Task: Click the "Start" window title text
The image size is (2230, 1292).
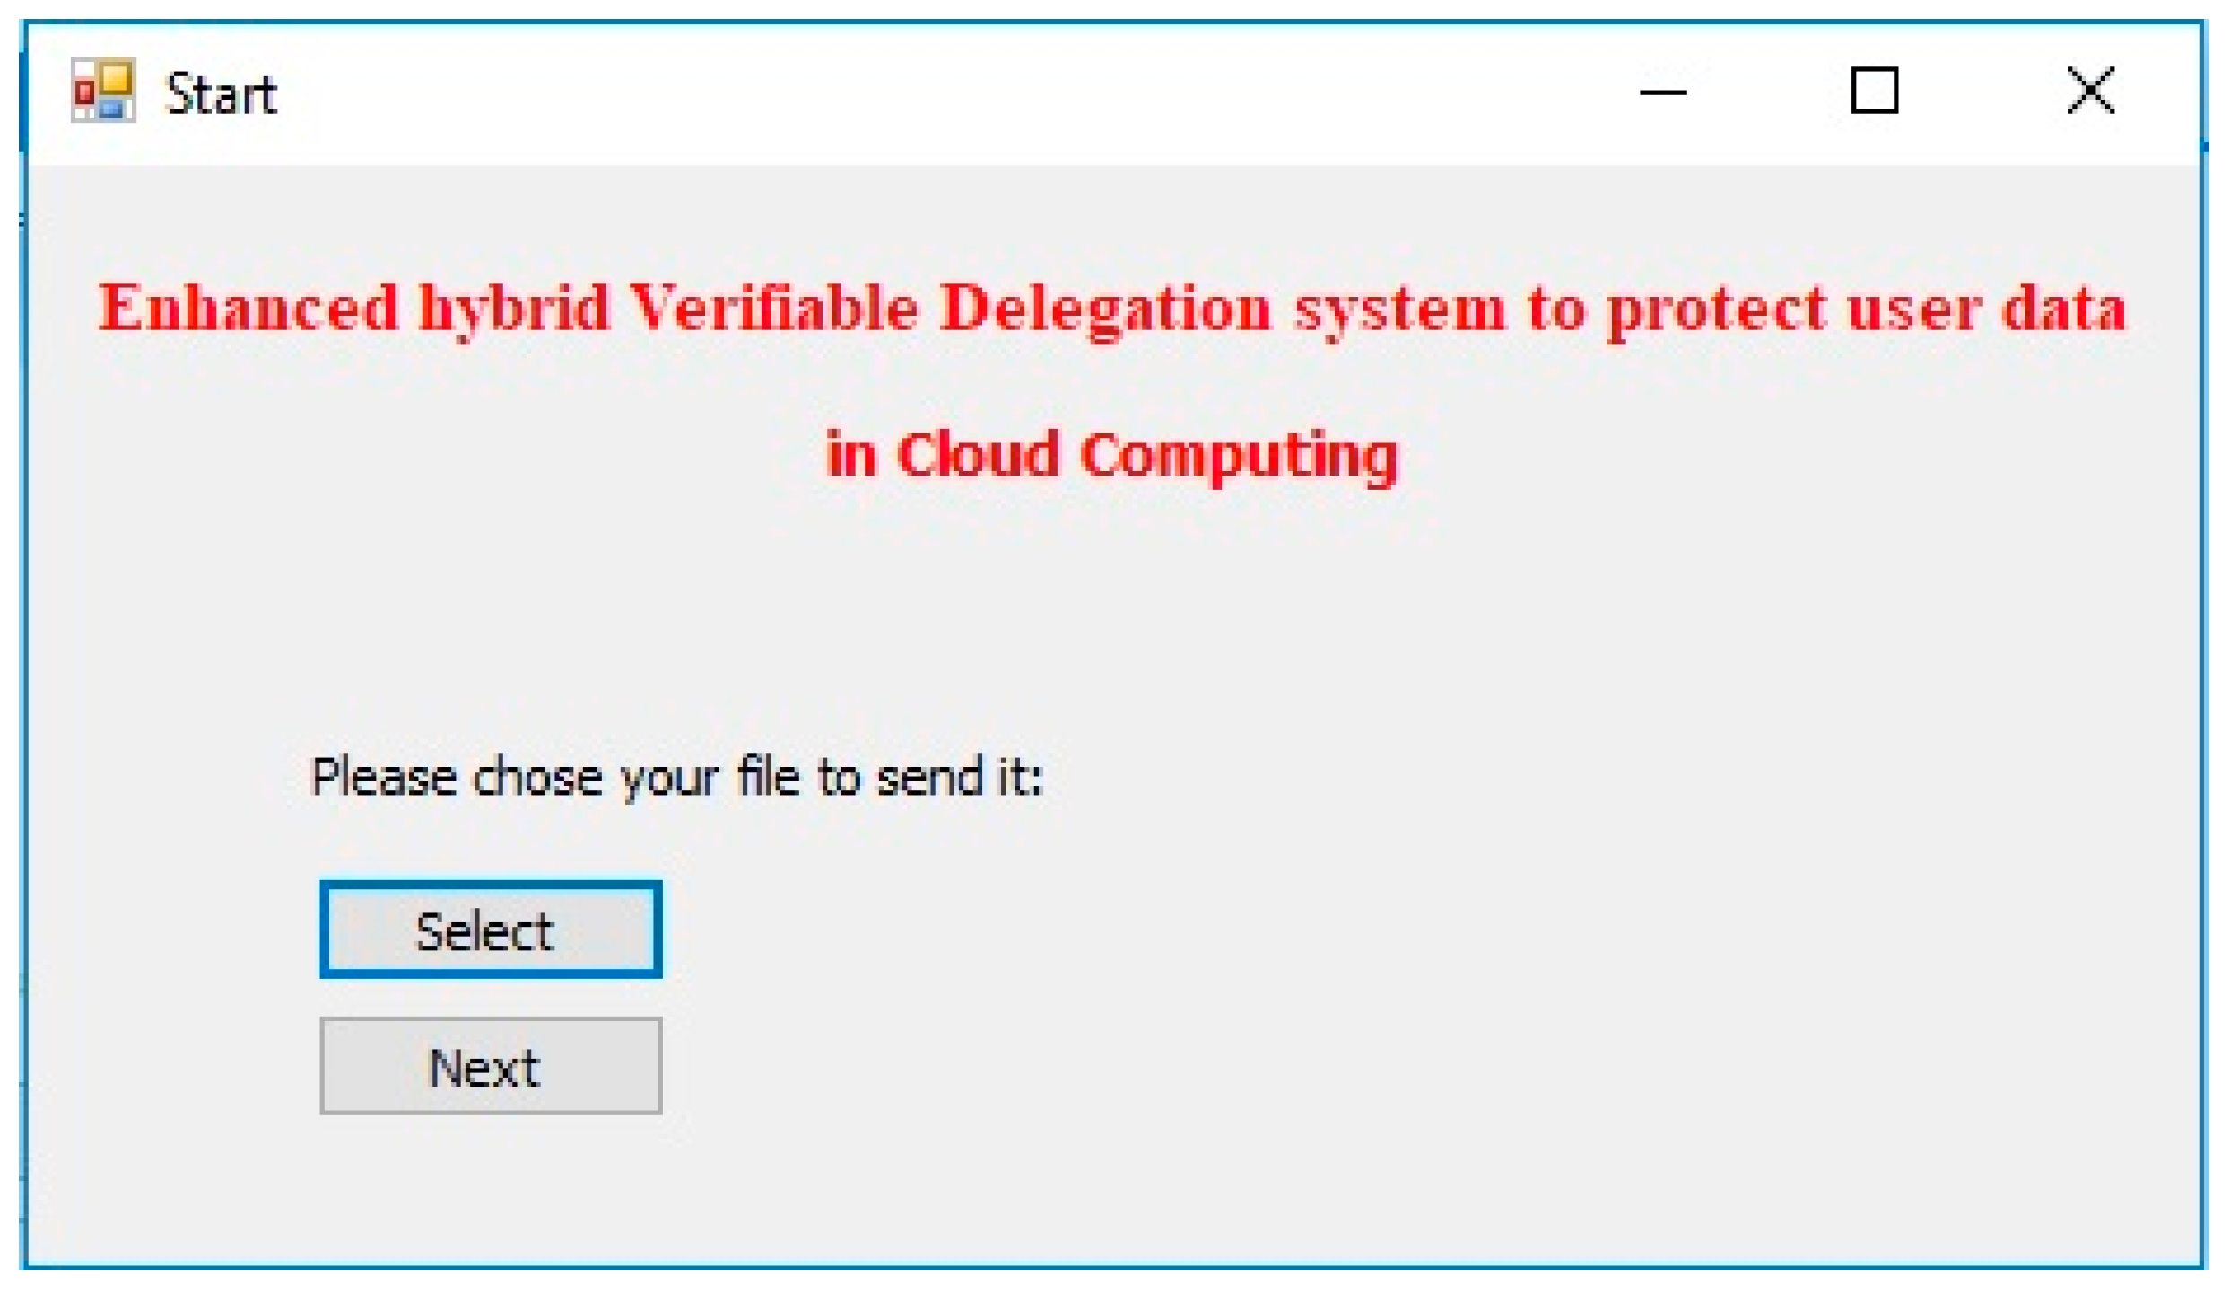Action: pyautogui.click(x=221, y=93)
